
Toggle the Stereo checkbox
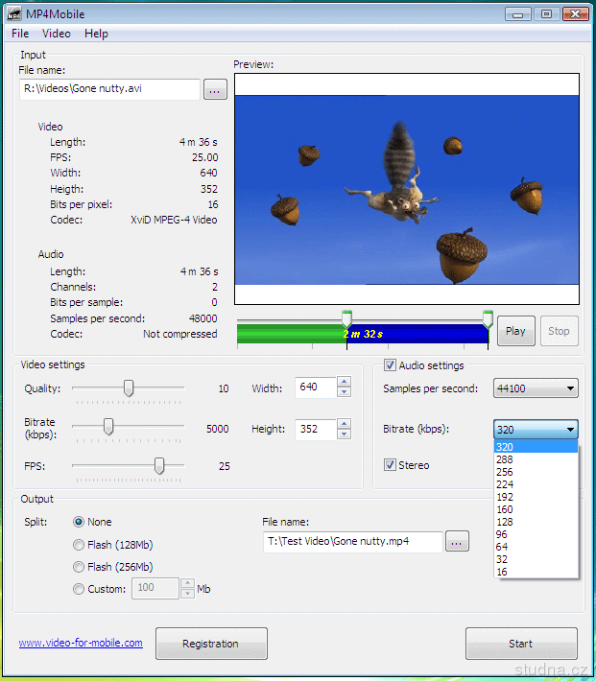coord(390,465)
